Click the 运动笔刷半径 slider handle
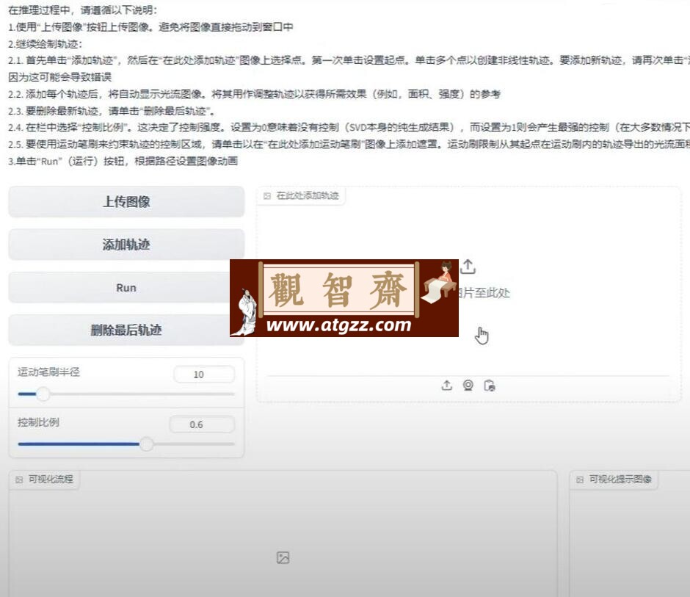The height and width of the screenshot is (597, 690). [x=43, y=394]
